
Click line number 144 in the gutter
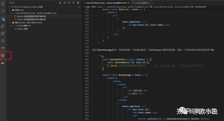(x=87, y=66)
